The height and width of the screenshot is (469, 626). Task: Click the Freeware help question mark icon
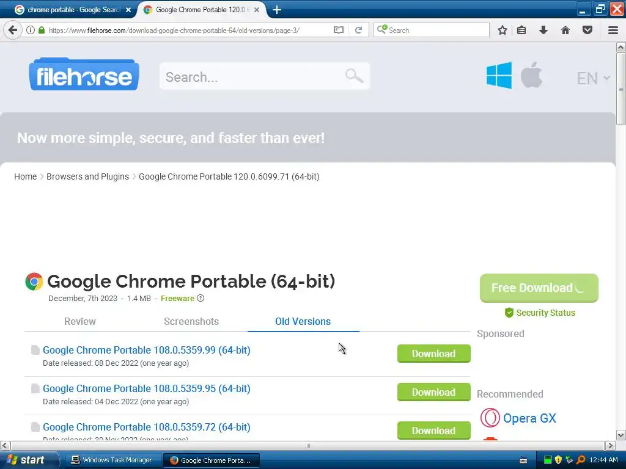tap(201, 298)
